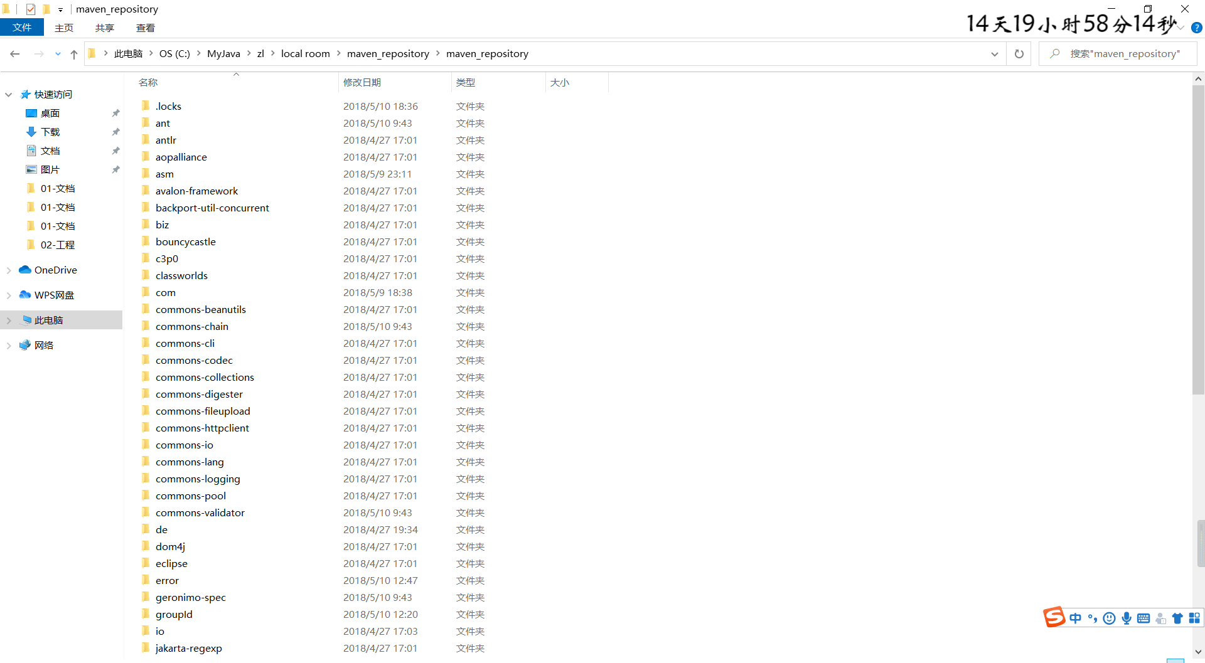
Task: Open the Sogou emoji picker
Action: 1109,618
